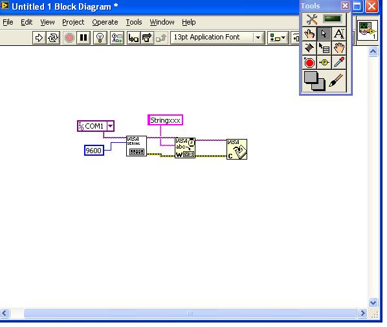Select the Edit Text tool
Viewport: 387px width, 327px height.
tap(339, 34)
